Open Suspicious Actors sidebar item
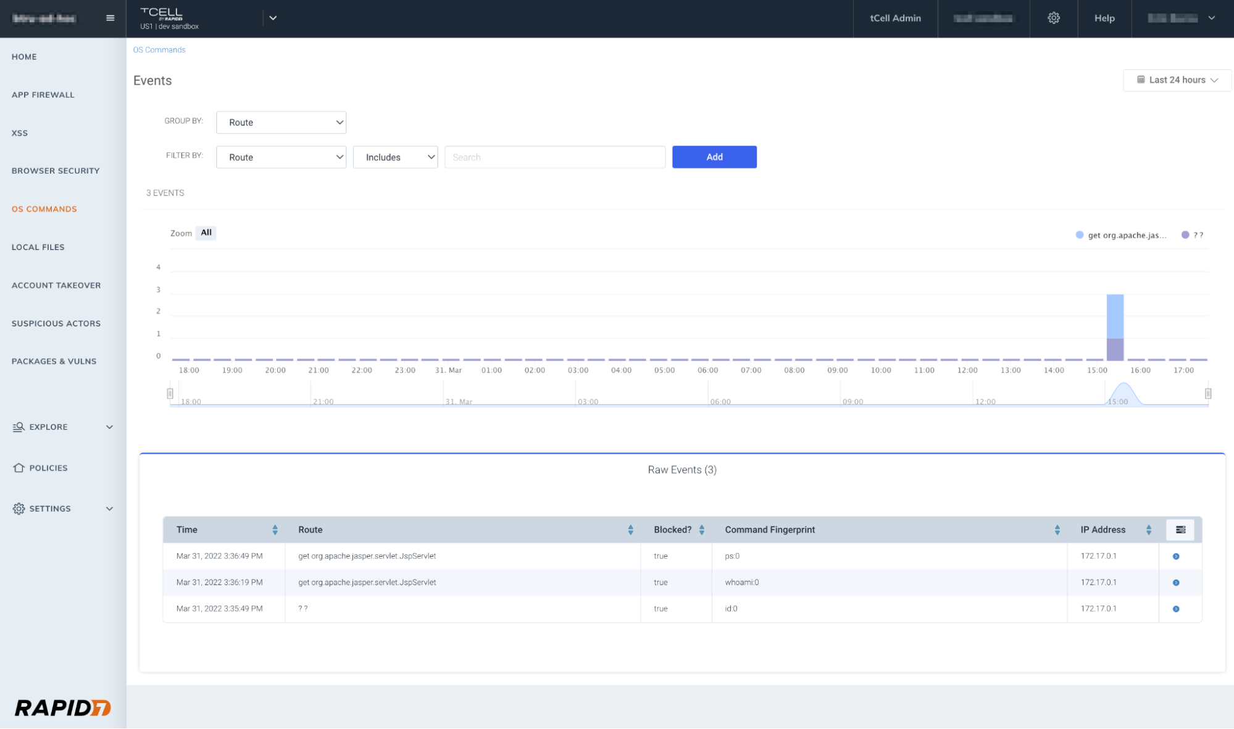This screenshot has width=1234, height=729. pyautogui.click(x=56, y=323)
